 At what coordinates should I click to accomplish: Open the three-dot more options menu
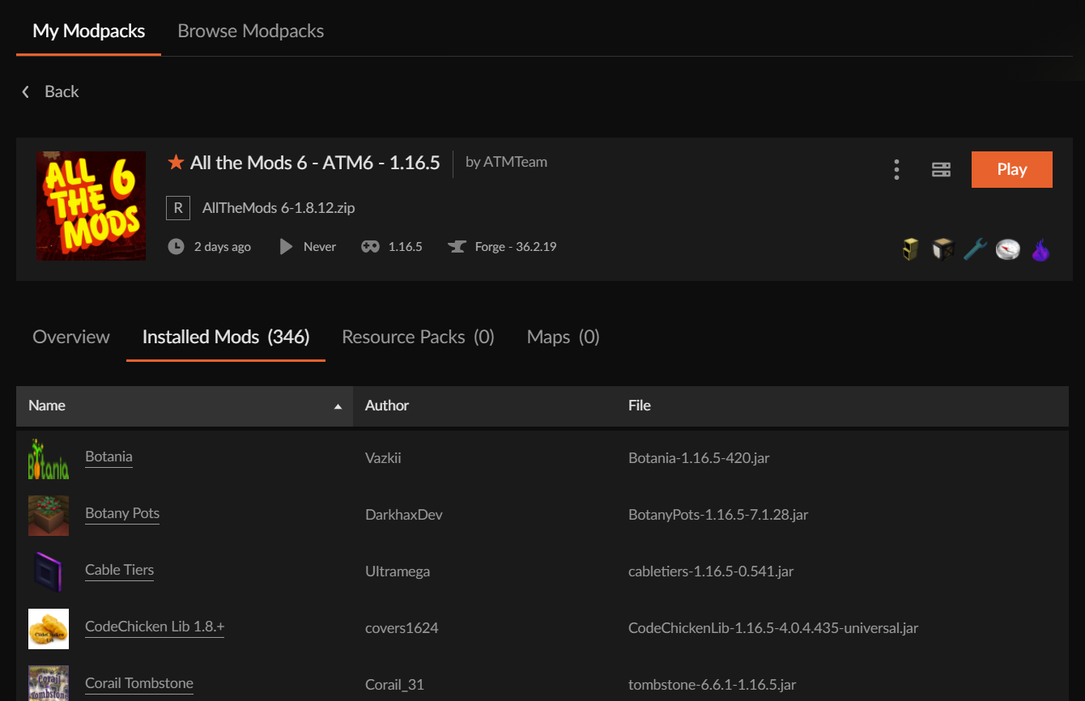pos(896,169)
